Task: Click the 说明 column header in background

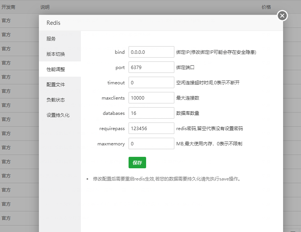Action: click(x=45, y=7)
